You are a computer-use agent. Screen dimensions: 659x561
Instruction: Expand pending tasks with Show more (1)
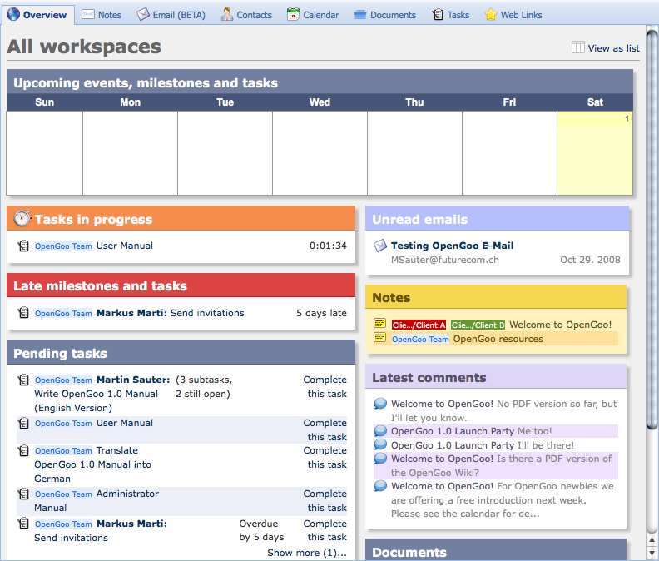click(x=306, y=553)
